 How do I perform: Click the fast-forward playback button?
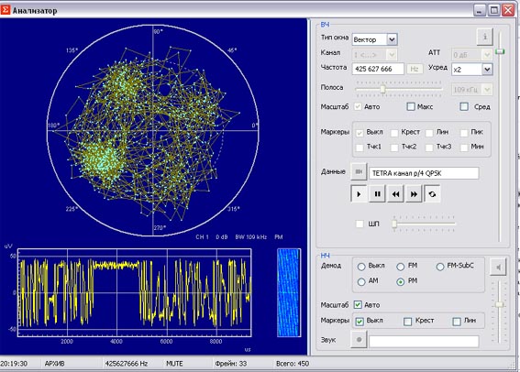[x=414, y=194]
